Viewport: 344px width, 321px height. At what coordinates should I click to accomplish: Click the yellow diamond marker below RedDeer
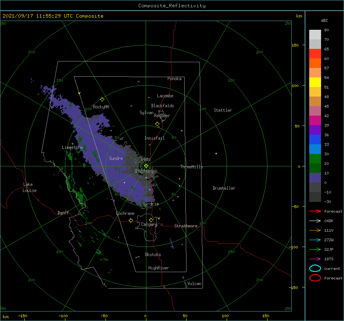coord(157,124)
